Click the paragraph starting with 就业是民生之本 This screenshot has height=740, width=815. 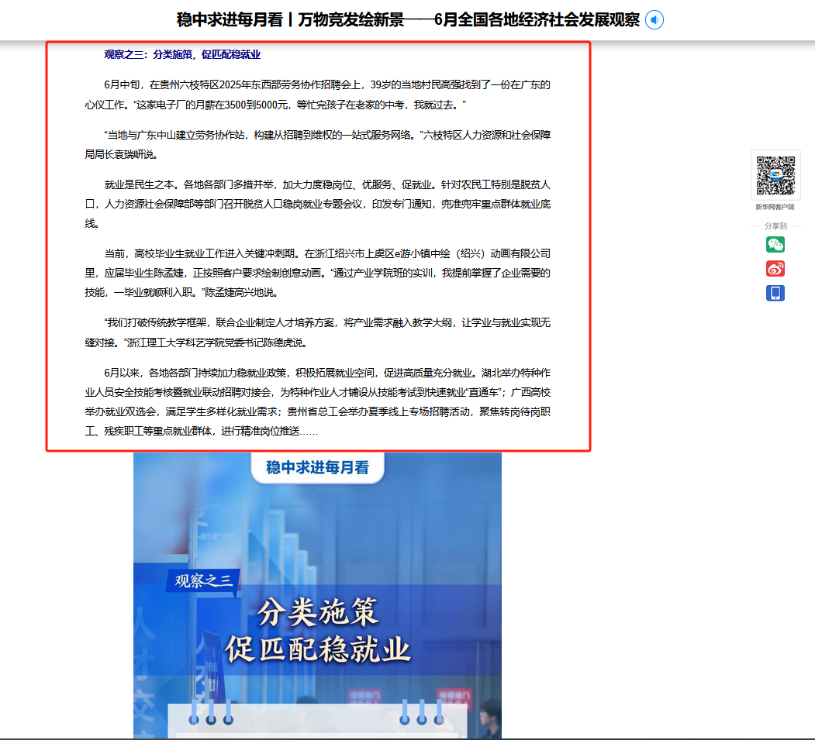click(318, 204)
